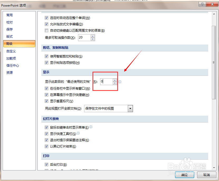Increase 最多可取消操作数 with the up arrow
The width and height of the screenshot is (219, 181).
click(x=93, y=36)
